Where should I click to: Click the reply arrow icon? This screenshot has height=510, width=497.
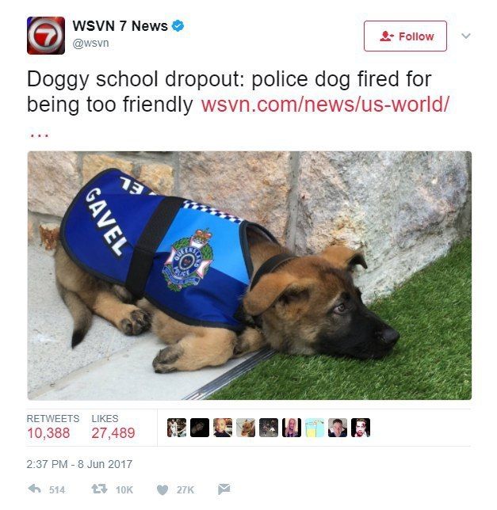pos(35,489)
